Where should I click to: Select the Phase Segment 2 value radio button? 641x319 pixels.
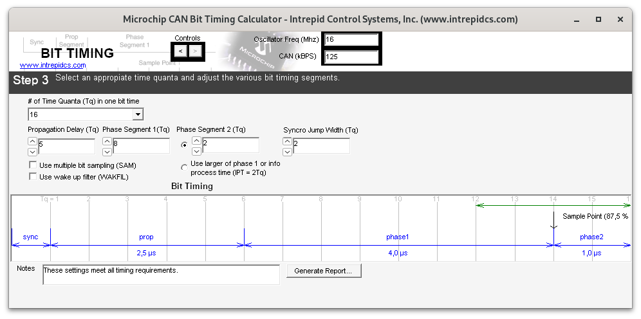(185, 145)
